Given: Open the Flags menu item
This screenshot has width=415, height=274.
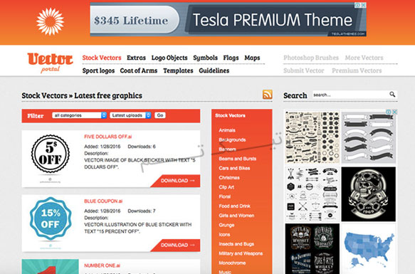Looking at the screenshot, I should [231, 58].
